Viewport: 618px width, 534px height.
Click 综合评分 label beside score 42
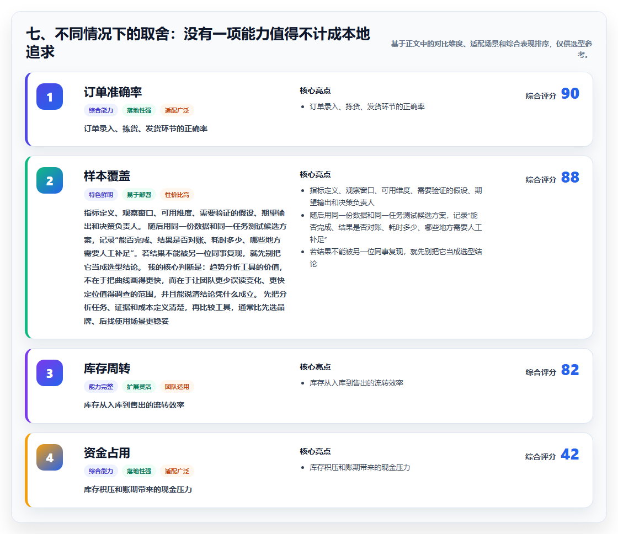click(x=541, y=457)
